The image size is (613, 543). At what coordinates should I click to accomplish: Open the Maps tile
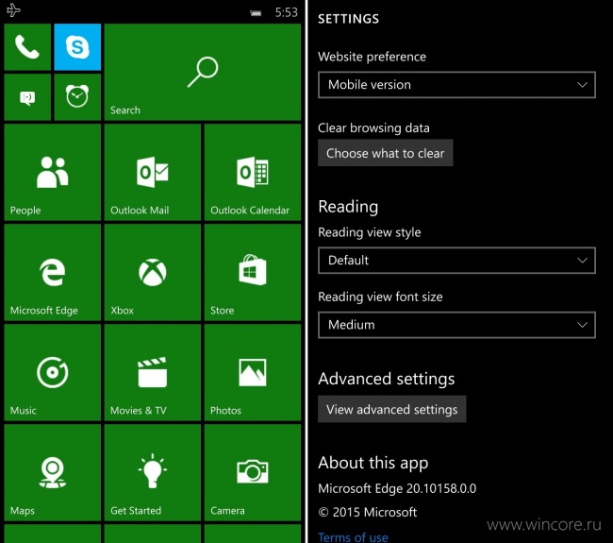[x=53, y=473]
